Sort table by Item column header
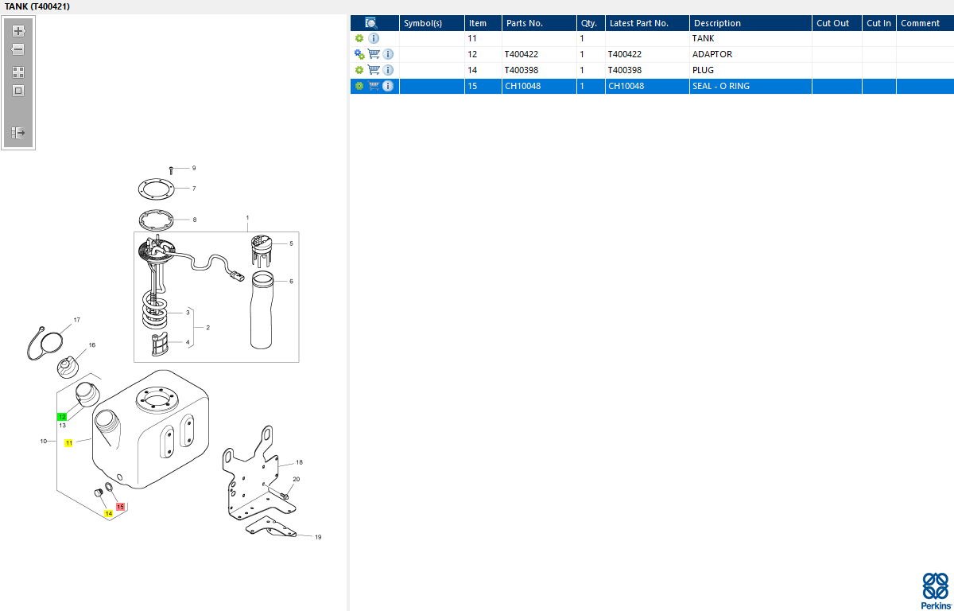 point(483,23)
